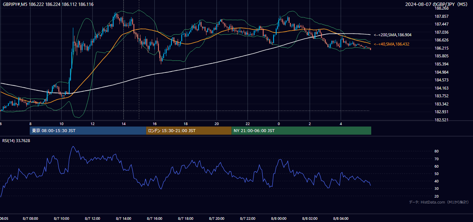This screenshot has width=473, height=222.
Task: Click the '2024-08-07 のGBP/JPY (M5)' chart title
Action: [437, 4]
